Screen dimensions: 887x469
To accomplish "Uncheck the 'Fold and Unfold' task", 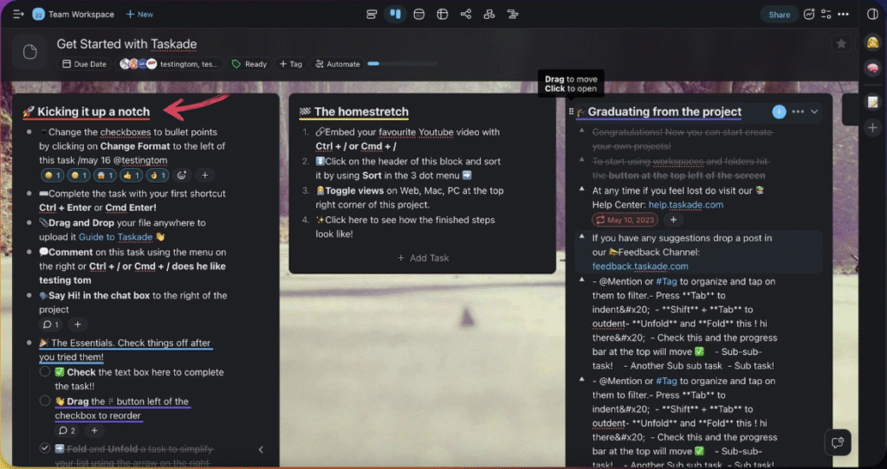I will click(x=45, y=448).
